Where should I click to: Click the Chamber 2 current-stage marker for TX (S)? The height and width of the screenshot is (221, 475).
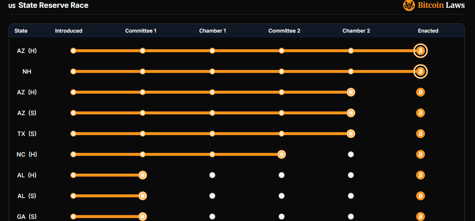(x=351, y=134)
